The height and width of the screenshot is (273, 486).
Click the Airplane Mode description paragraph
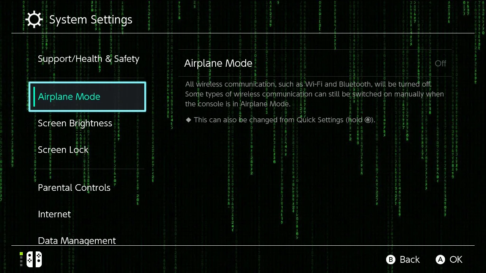pos(314,94)
